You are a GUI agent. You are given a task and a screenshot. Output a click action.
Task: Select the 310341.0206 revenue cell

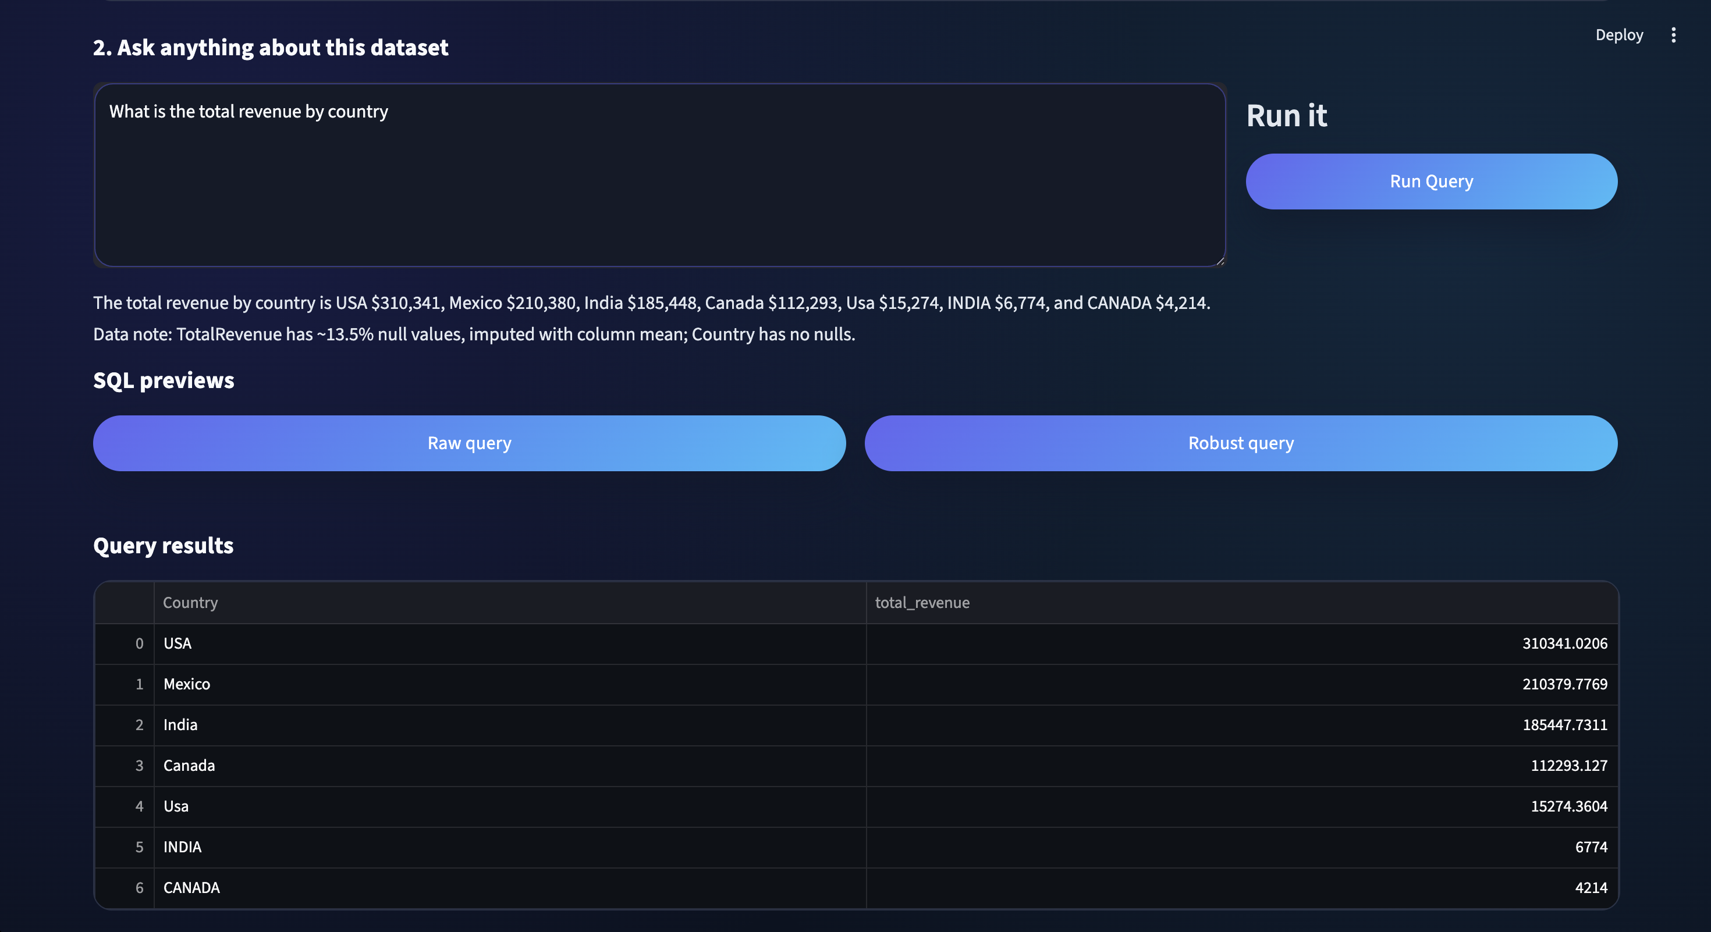click(1241, 644)
